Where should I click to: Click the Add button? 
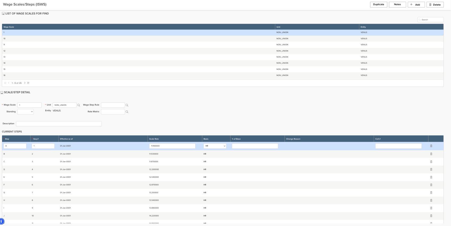tap(416, 5)
